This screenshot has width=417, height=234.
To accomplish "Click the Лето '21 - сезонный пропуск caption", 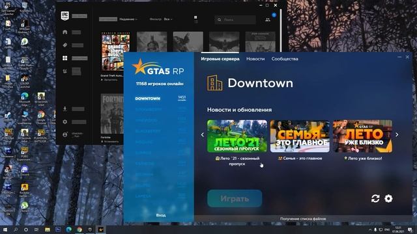I will pos(237,161).
